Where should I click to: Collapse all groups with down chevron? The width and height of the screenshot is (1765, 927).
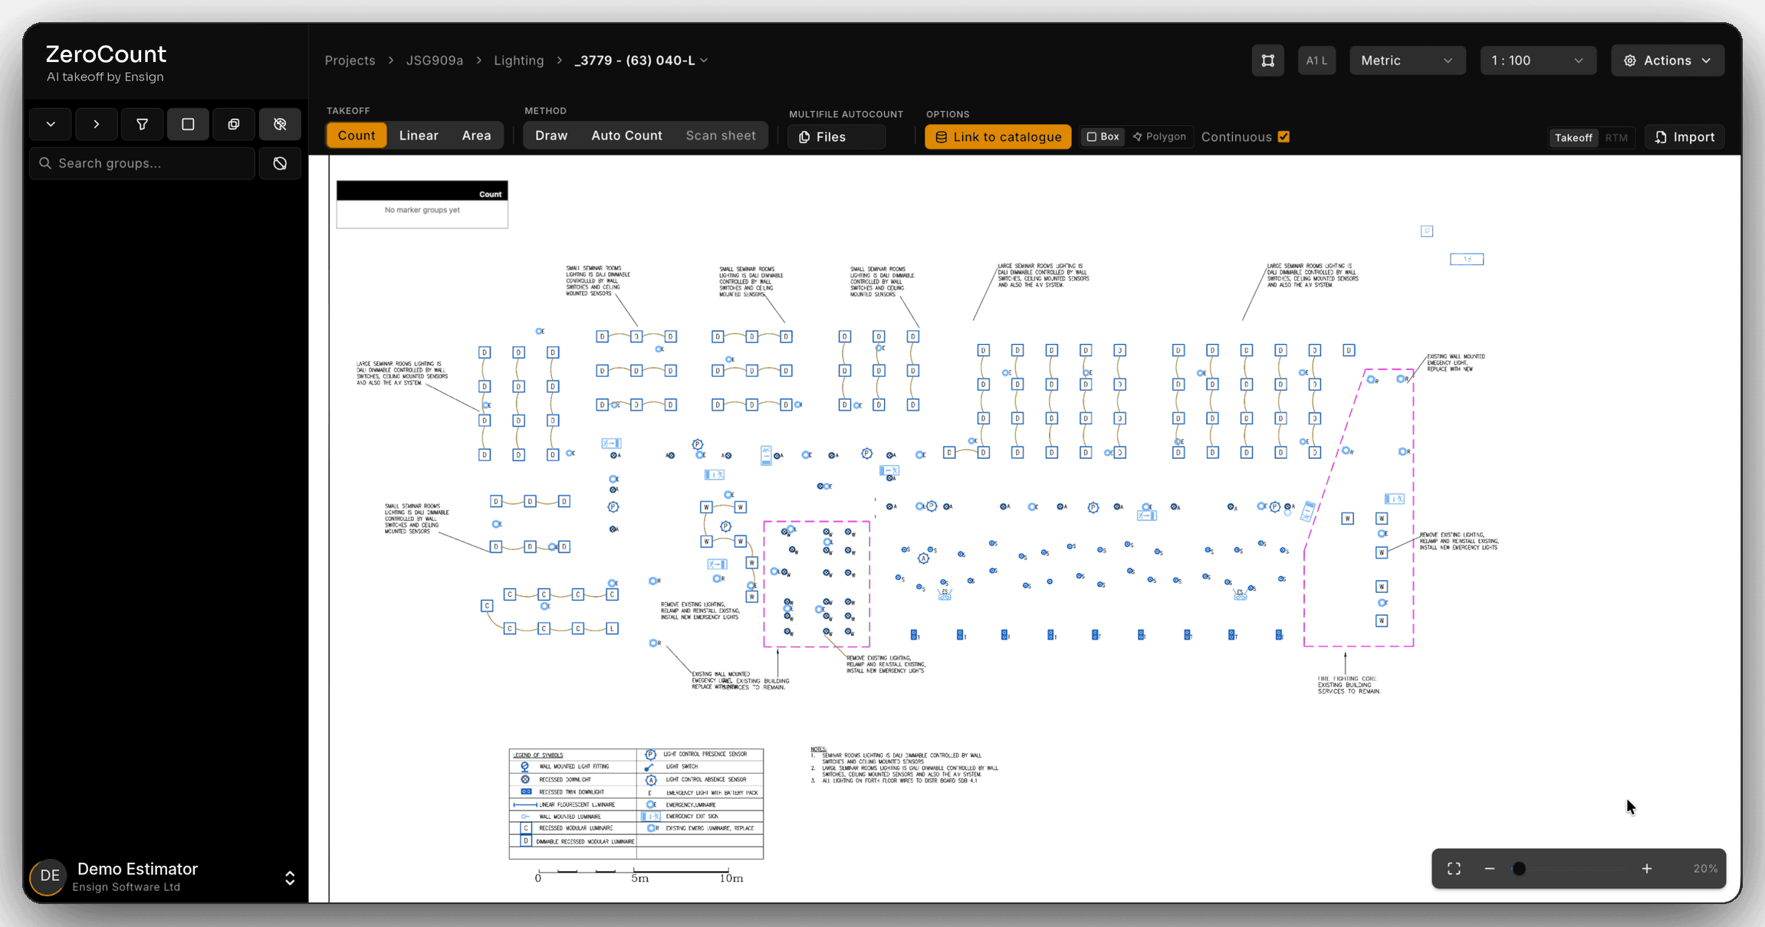pyautogui.click(x=51, y=124)
